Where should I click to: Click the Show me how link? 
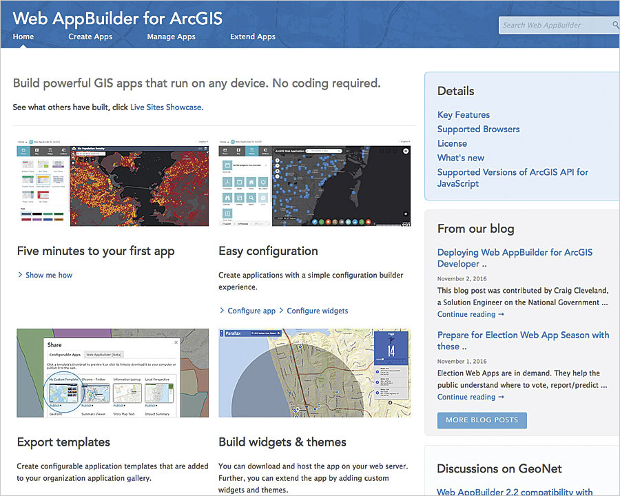click(x=49, y=275)
